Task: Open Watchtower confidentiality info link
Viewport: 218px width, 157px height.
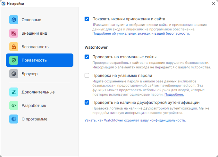Action: pos(135,120)
